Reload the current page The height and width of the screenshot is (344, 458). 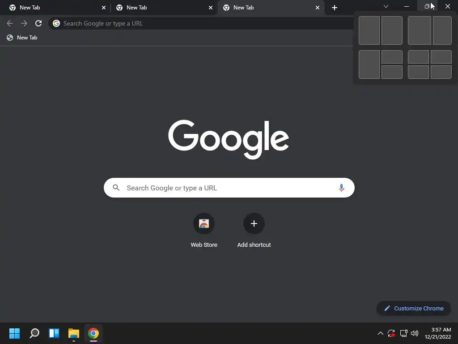pos(38,23)
